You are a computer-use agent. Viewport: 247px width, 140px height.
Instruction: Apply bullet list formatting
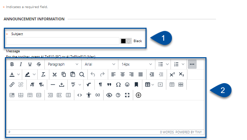click(161, 64)
